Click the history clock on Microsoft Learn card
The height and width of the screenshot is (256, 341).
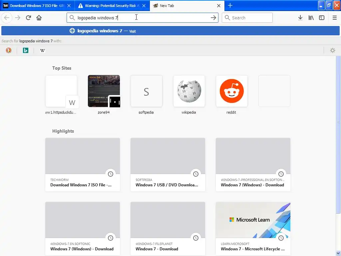click(281, 238)
